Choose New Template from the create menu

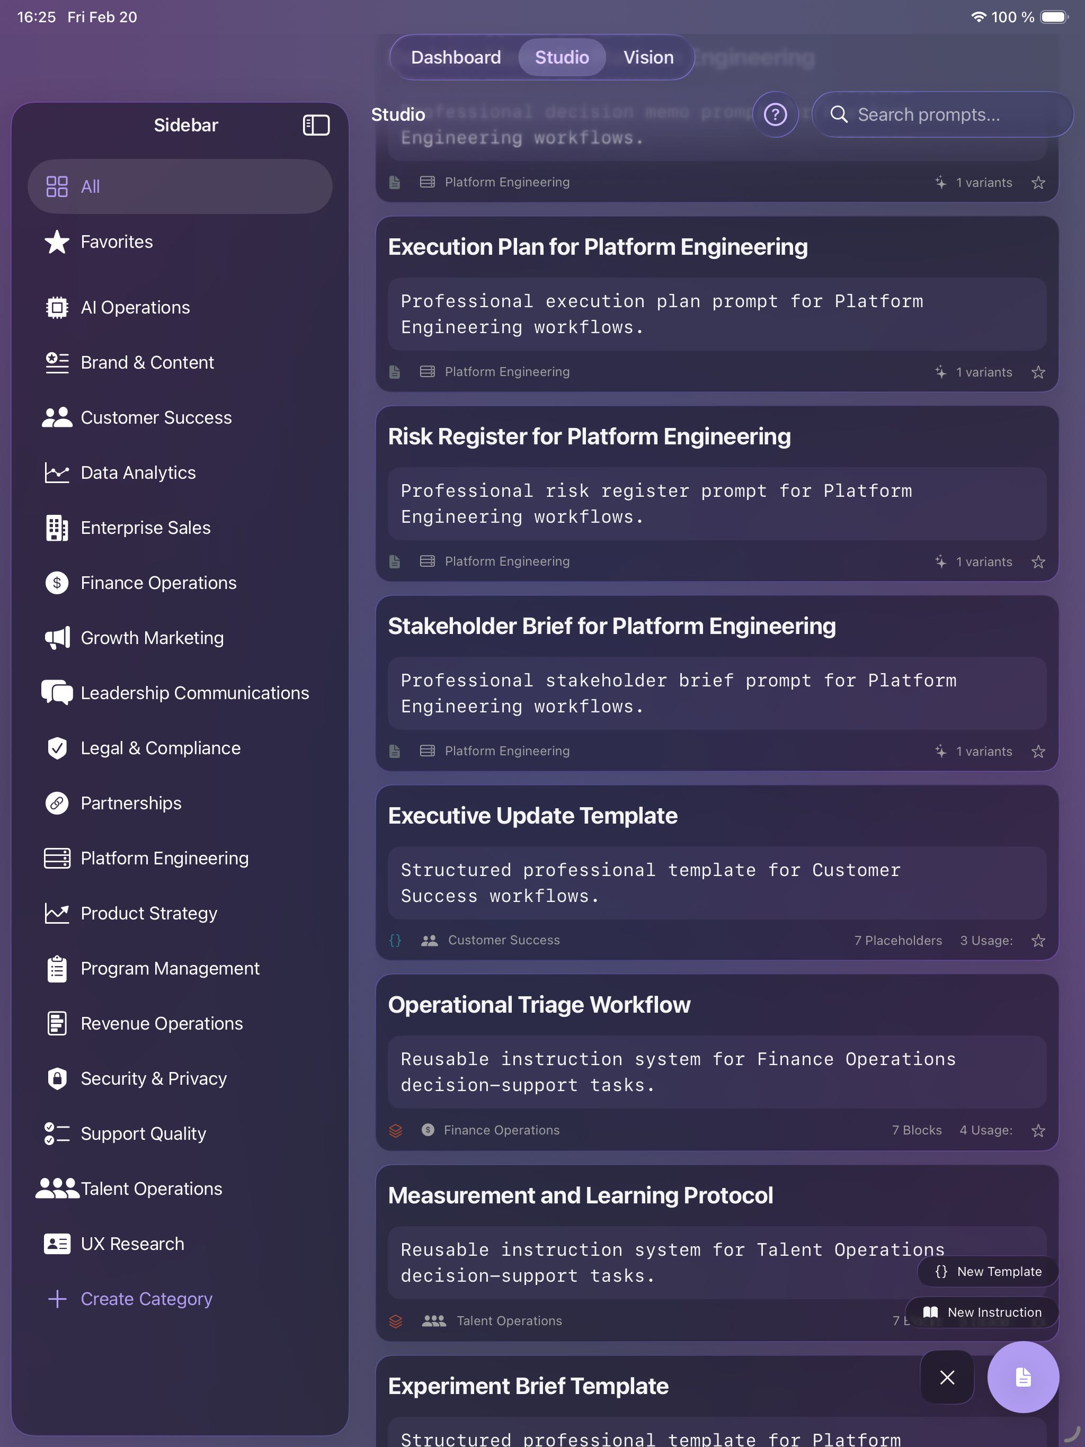tap(988, 1271)
